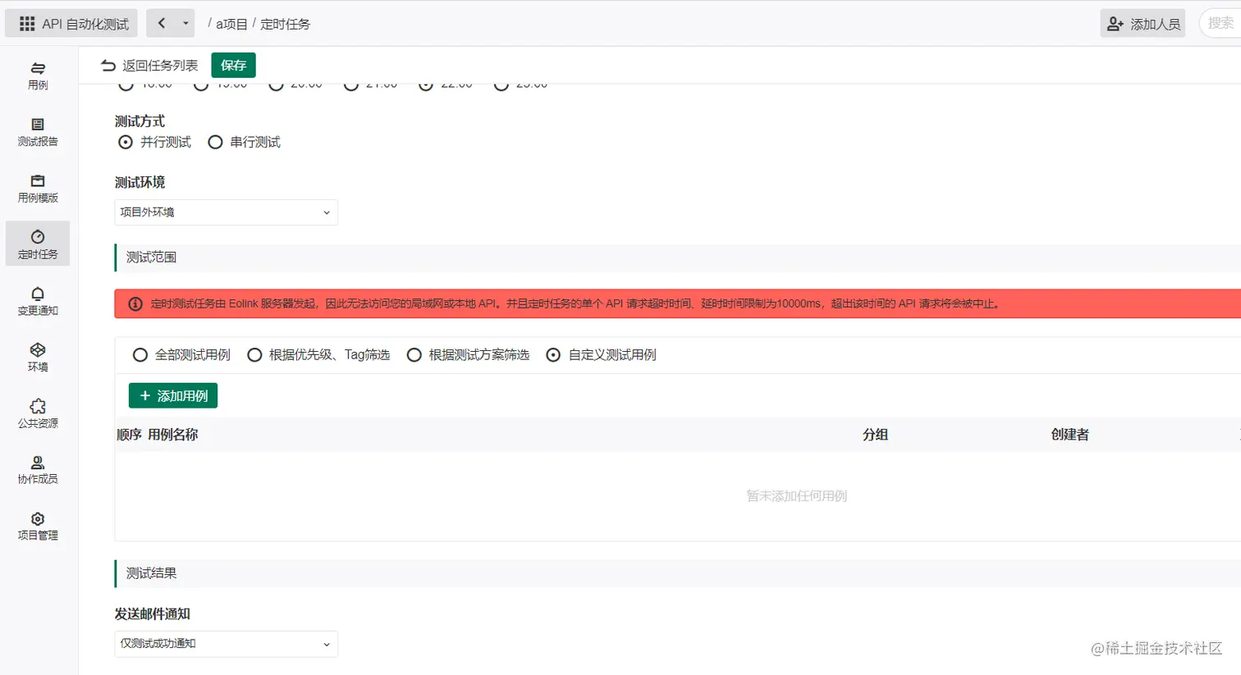
Task: Select 定时任务 in the sidebar
Action: click(x=38, y=244)
